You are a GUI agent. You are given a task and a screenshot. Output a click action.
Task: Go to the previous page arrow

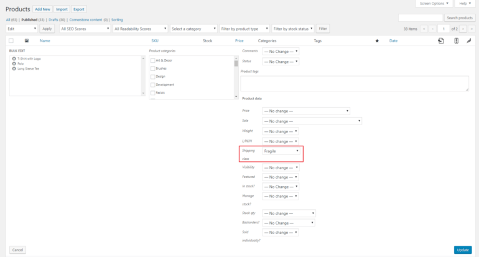point(432,29)
